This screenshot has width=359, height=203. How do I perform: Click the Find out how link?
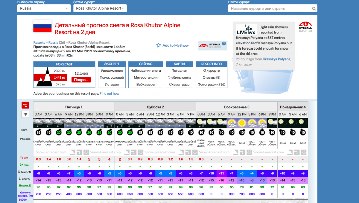109,94
